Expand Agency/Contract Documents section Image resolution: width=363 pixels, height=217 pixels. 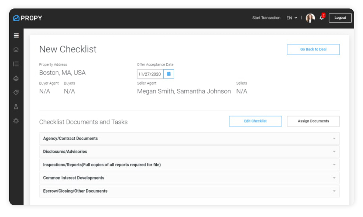click(189, 139)
